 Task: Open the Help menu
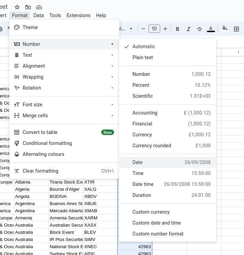pyautogui.click(x=101, y=15)
